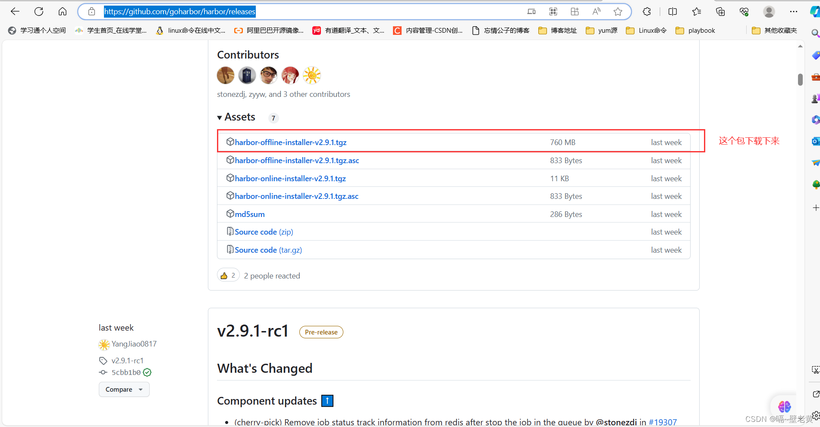
Task: Open the Linux命令 bookmark folder
Action: (646, 31)
